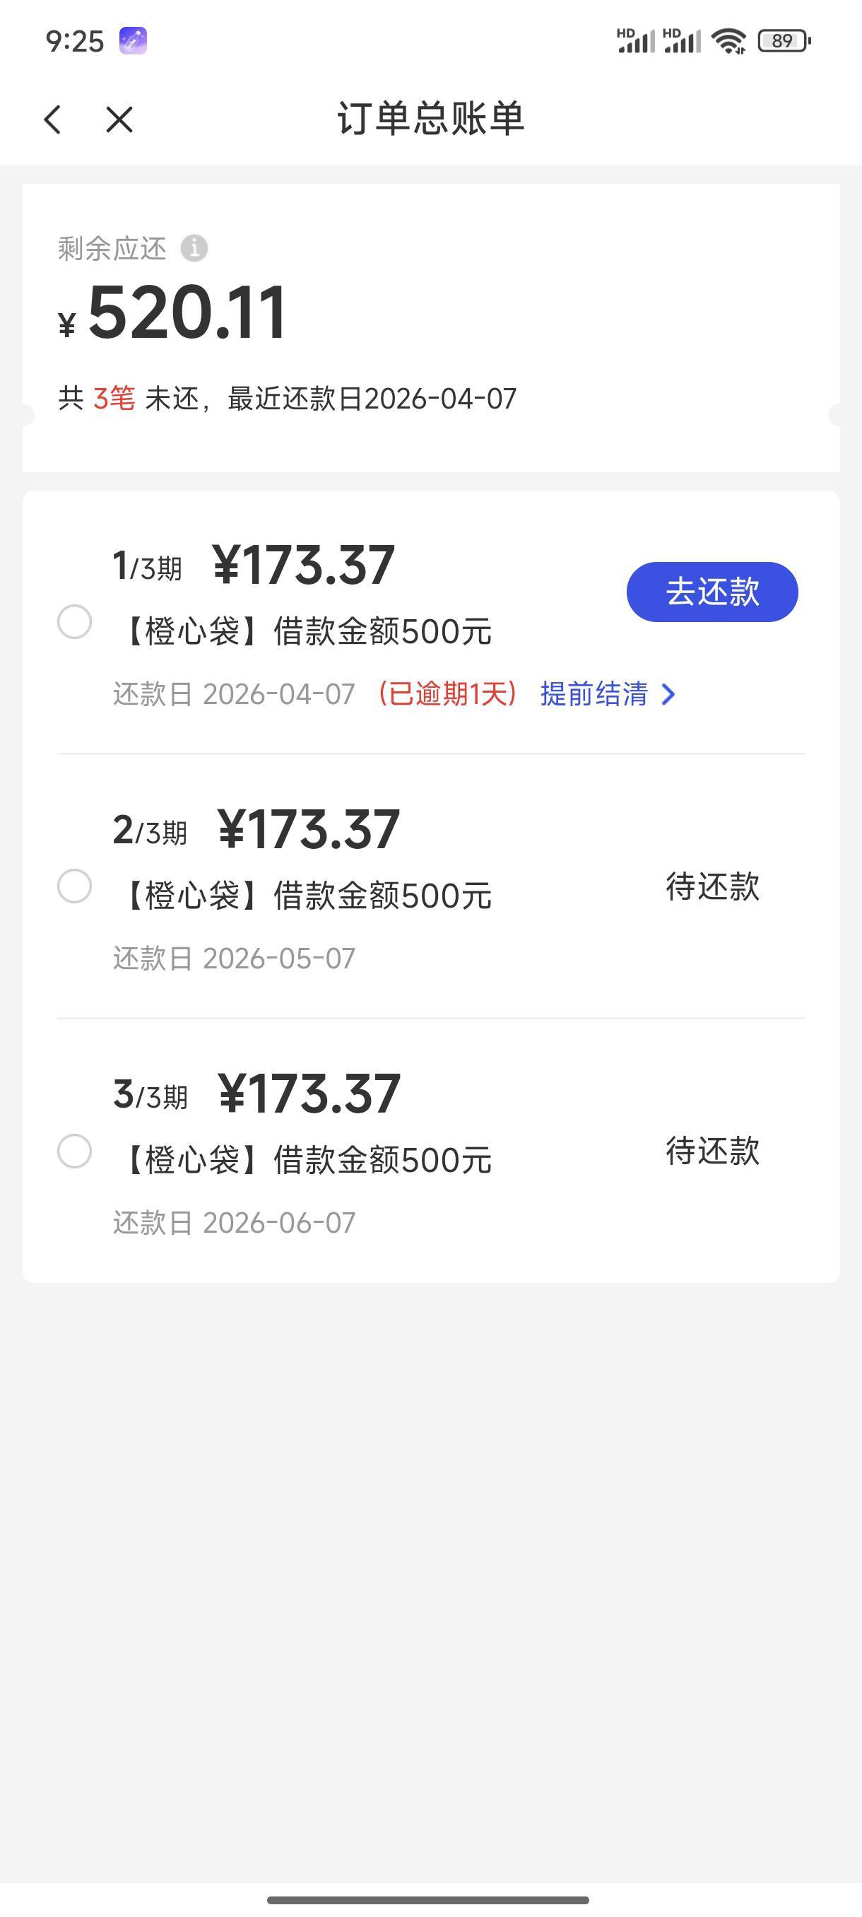This screenshot has height=1917, width=862.
Task: Open info icon beside 剩余应还
Action: (194, 248)
